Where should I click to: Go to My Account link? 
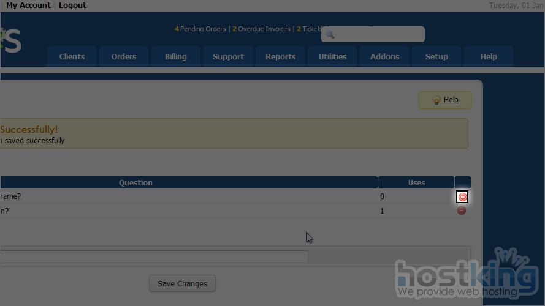point(28,6)
